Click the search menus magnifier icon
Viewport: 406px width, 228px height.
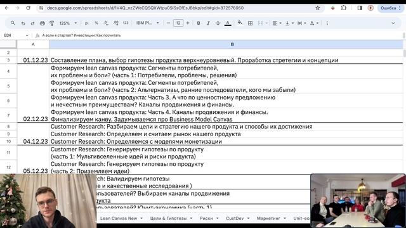13,23
